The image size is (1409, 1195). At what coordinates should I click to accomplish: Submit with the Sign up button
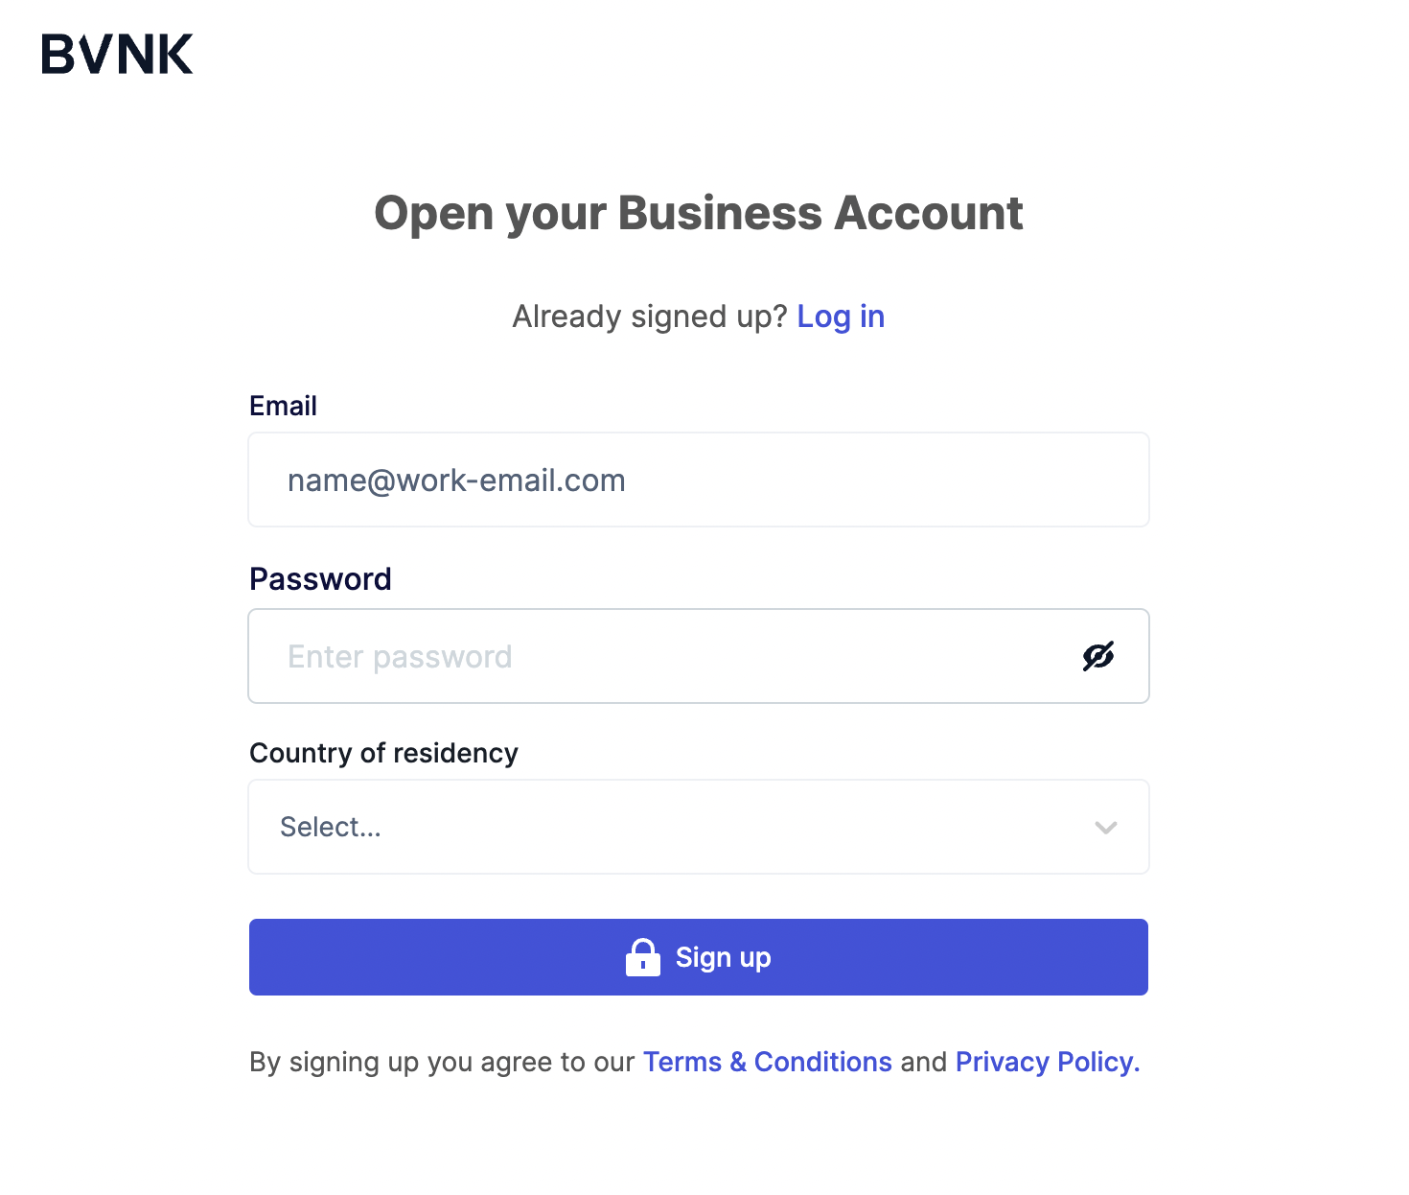[699, 957]
